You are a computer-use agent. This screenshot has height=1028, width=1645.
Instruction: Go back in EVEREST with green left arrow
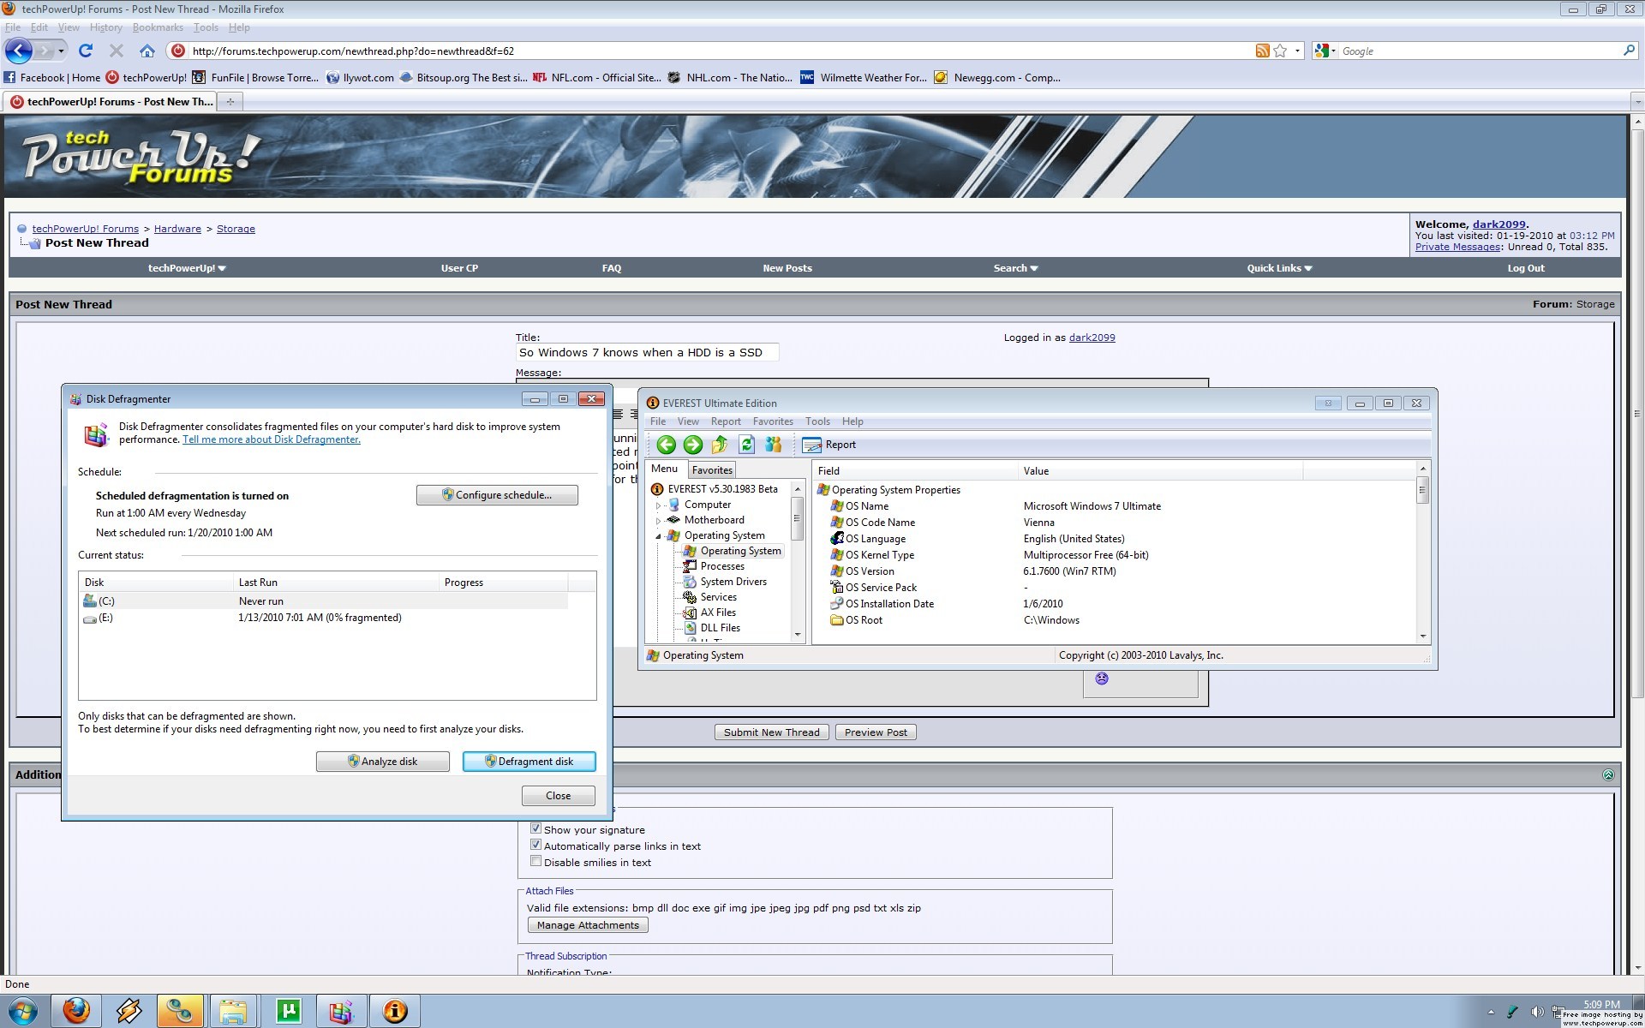pos(666,445)
